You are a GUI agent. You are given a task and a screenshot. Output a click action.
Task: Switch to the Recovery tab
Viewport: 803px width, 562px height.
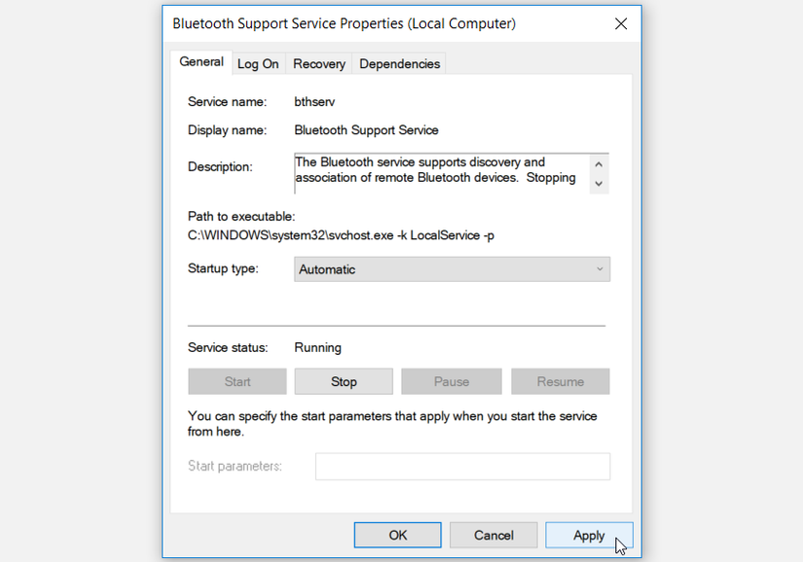(x=319, y=64)
